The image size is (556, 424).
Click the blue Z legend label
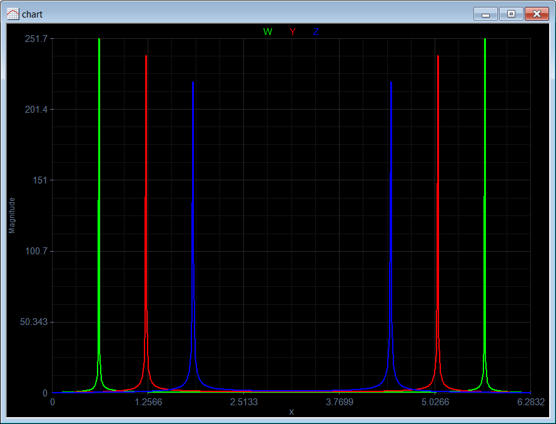pyautogui.click(x=316, y=32)
